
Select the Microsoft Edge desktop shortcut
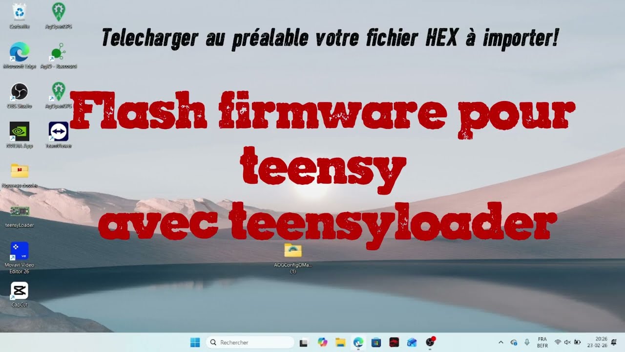coord(20,55)
